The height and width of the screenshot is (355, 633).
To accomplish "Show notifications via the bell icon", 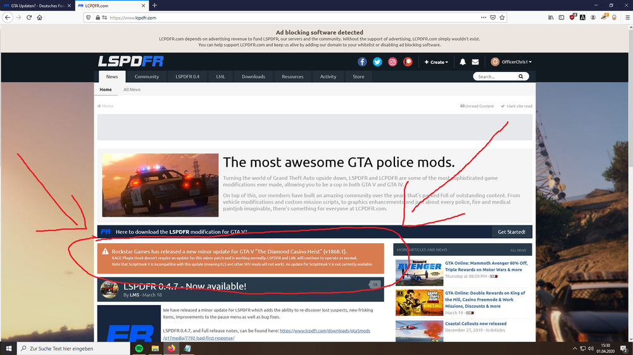I will [x=463, y=62].
